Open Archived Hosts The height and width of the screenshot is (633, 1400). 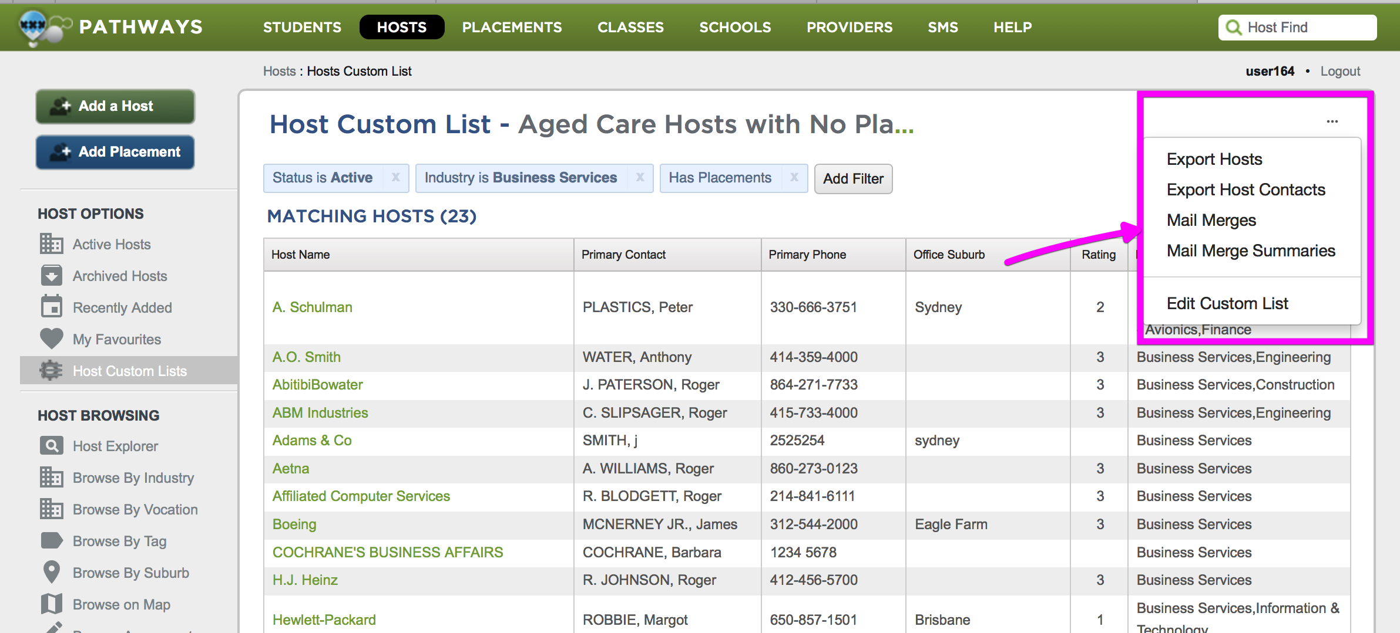(x=119, y=276)
